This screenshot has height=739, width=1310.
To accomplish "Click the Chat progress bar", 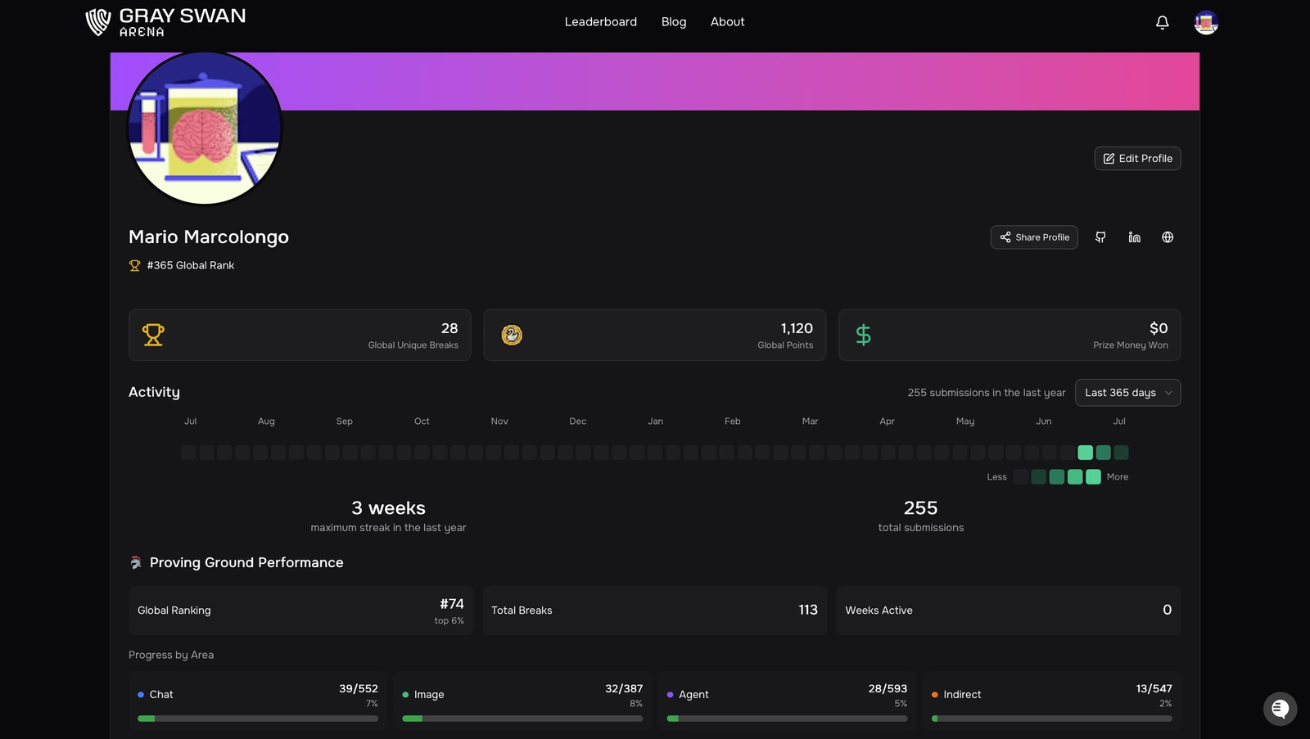I will pyautogui.click(x=258, y=719).
